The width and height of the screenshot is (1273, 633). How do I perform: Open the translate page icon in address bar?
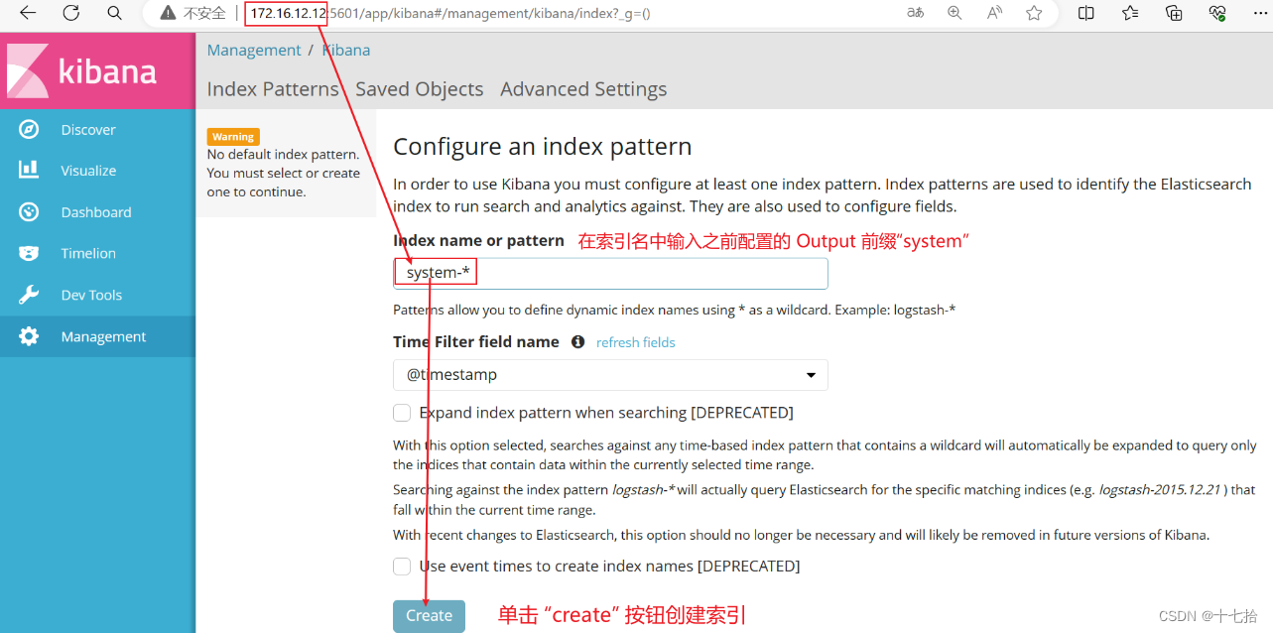tap(915, 13)
